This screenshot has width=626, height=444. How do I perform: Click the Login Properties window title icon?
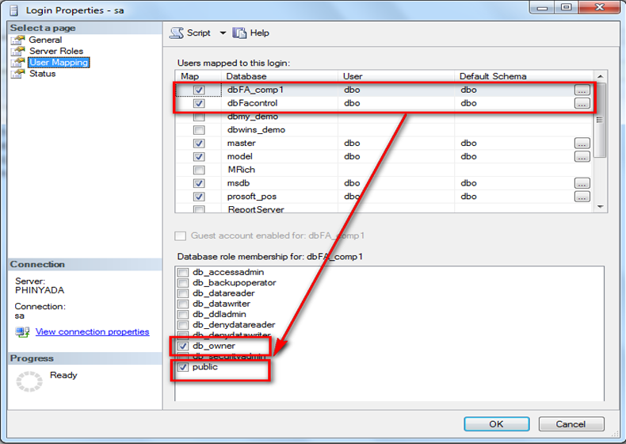click(x=14, y=10)
